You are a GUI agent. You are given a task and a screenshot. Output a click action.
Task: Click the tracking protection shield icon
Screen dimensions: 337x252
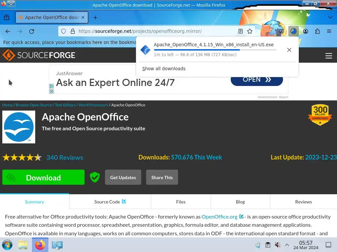pos(64,31)
